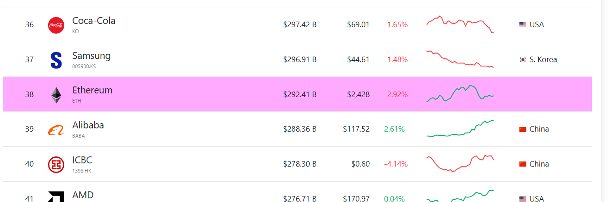Click the Samsung red declining sparkline
This screenshot has width=616, height=202.
click(x=460, y=59)
